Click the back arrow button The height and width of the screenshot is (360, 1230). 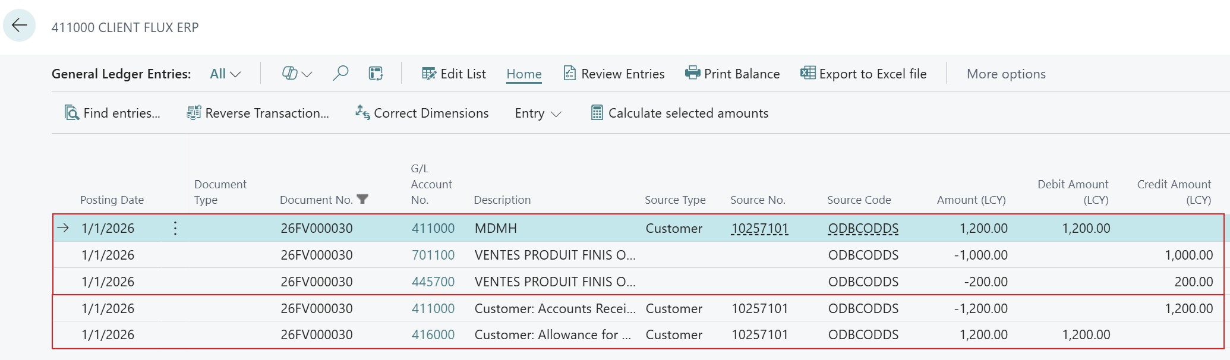(x=20, y=26)
